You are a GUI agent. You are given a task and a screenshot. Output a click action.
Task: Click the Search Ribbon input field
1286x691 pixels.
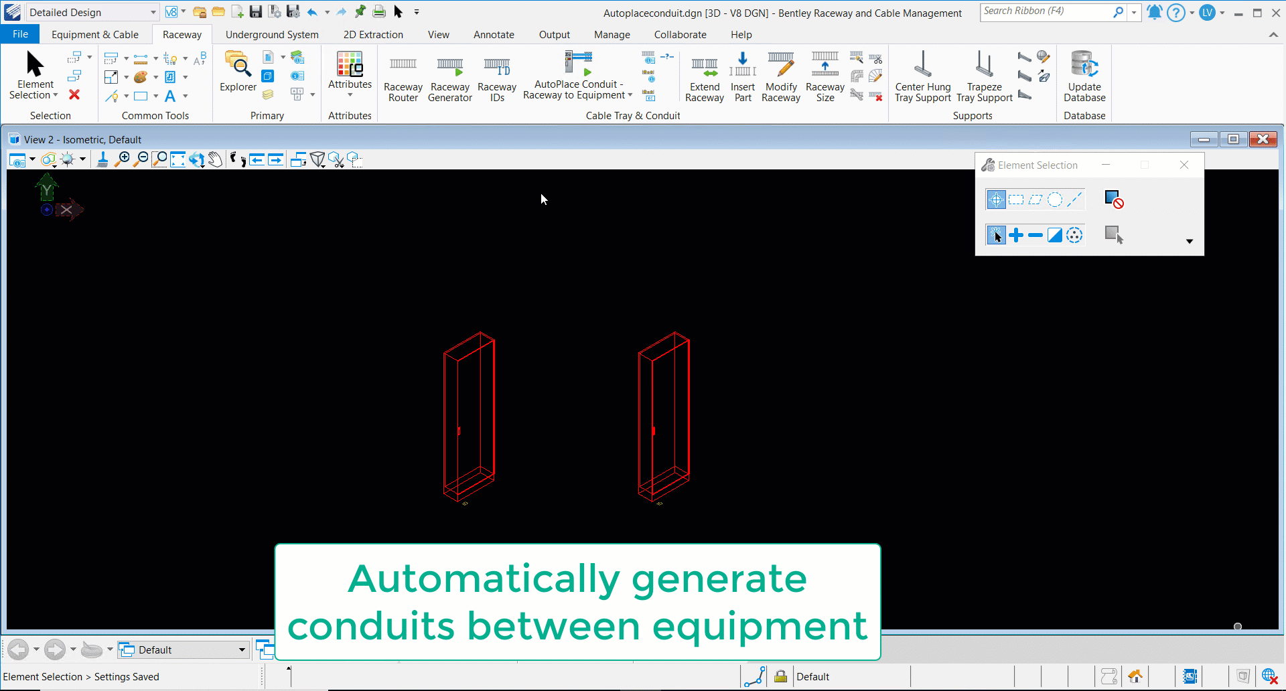[x=1045, y=11]
